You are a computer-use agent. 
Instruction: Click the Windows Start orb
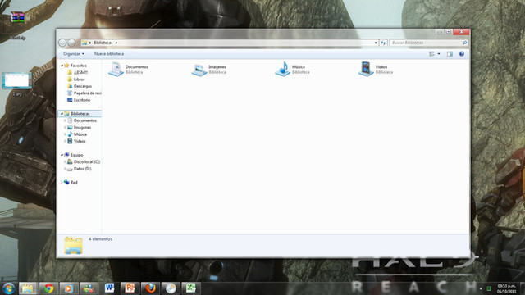point(9,288)
